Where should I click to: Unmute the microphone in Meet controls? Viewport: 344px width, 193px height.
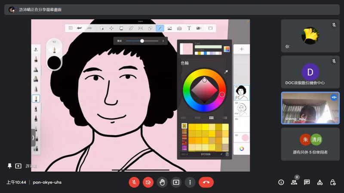[x=134, y=182]
